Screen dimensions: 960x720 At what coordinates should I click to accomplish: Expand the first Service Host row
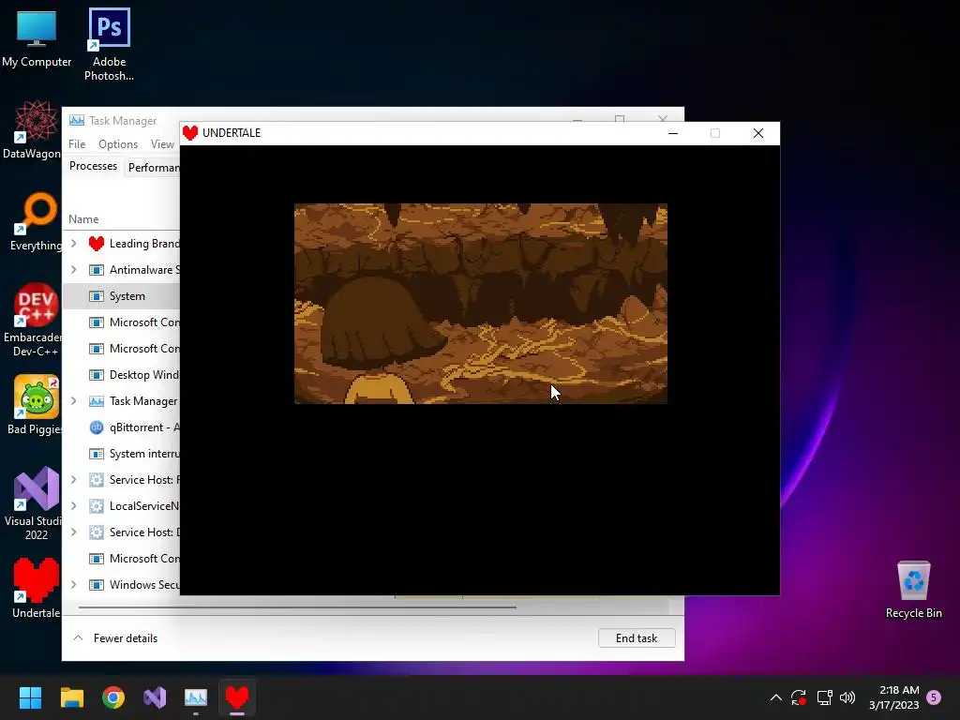point(73,480)
